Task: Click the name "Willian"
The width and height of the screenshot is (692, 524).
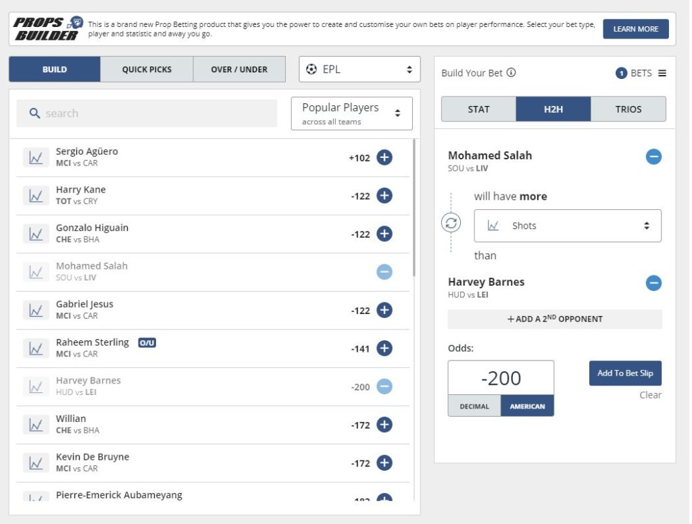Action: pyautogui.click(x=71, y=419)
